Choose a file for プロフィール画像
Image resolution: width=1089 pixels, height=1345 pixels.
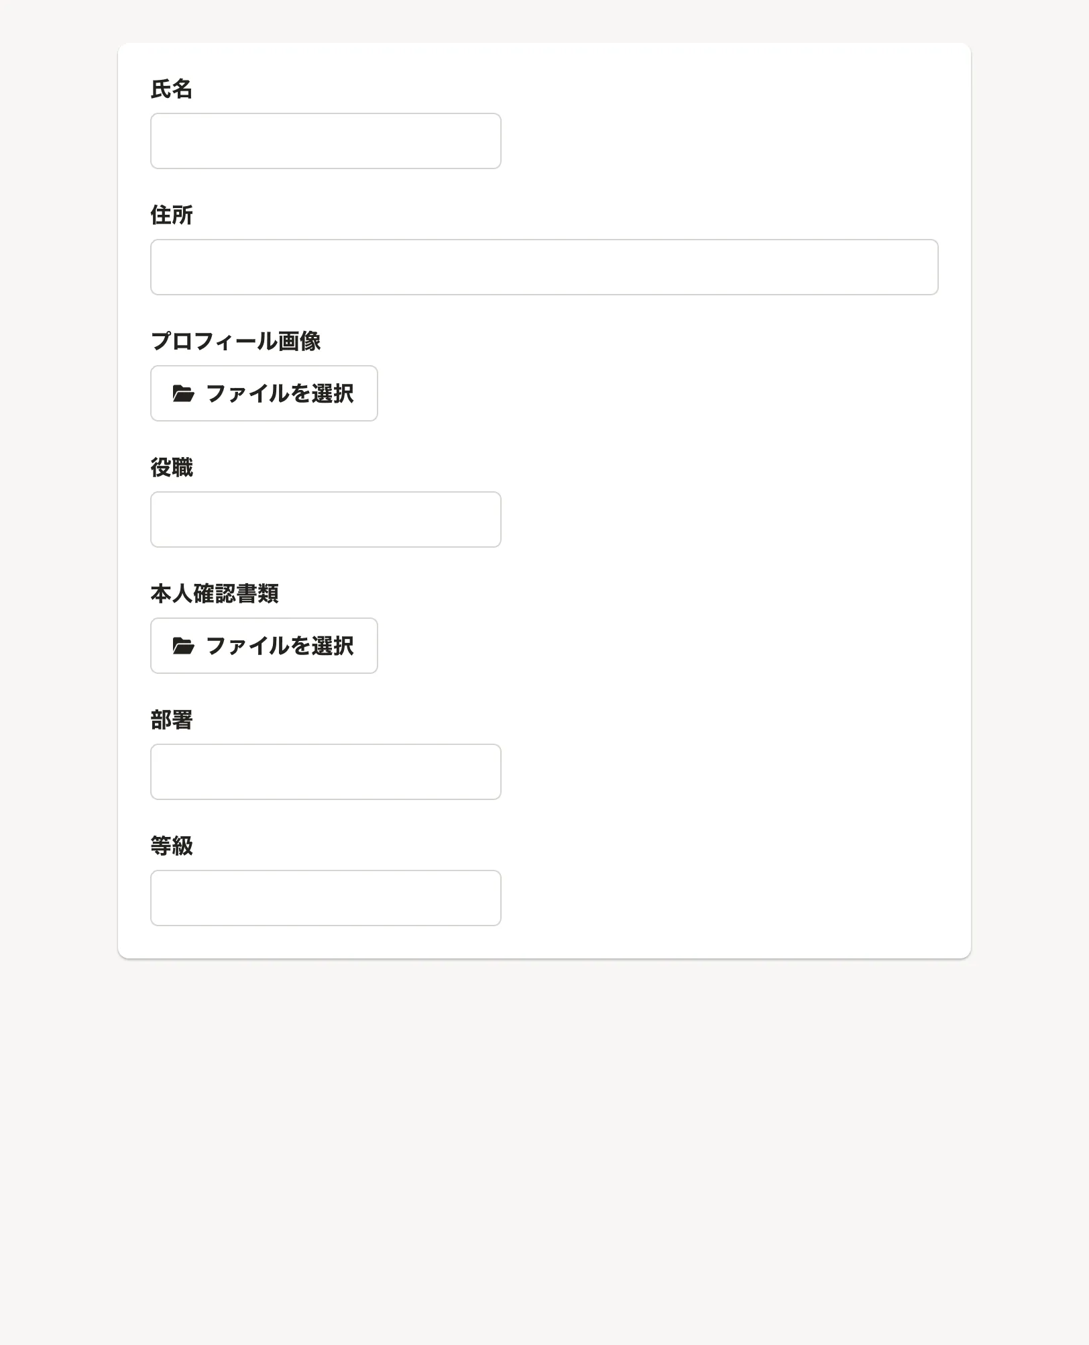264,394
